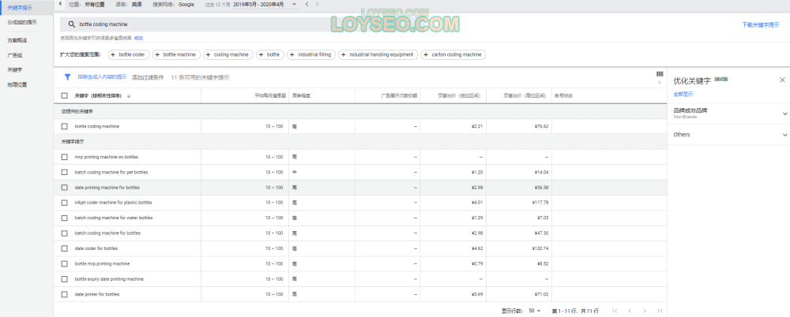The height and width of the screenshot is (317, 790).
Task: Check 'bottle mrp printing machine' row
Action: (65, 263)
